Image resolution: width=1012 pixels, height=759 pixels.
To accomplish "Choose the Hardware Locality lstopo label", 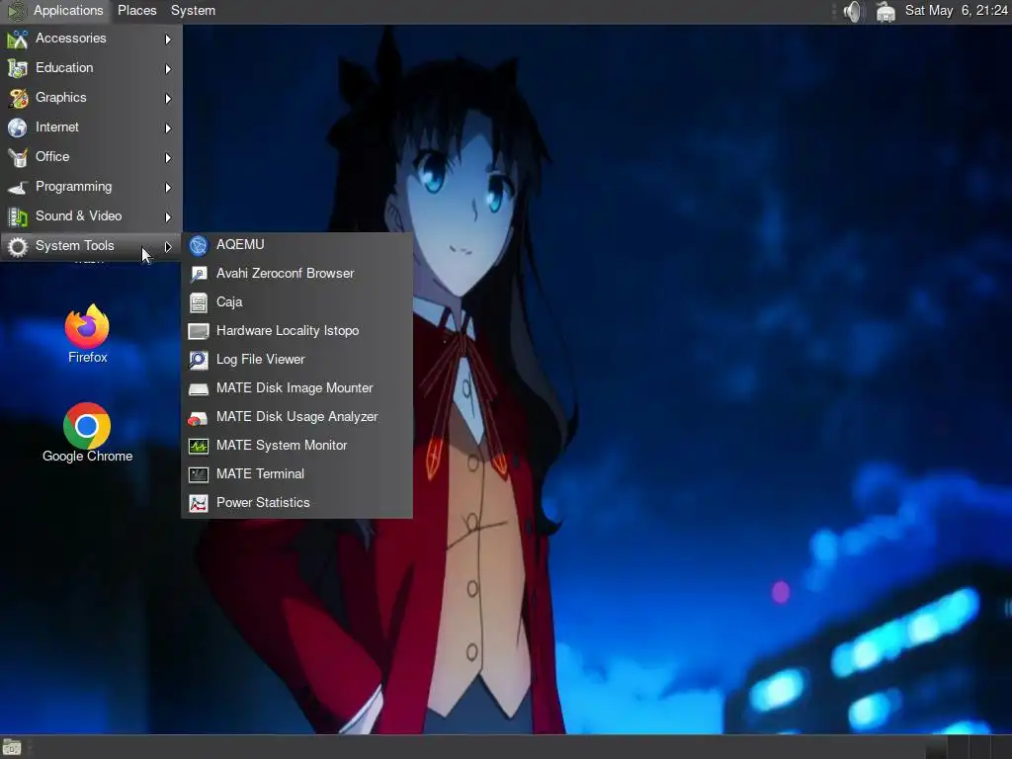I will (x=288, y=330).
